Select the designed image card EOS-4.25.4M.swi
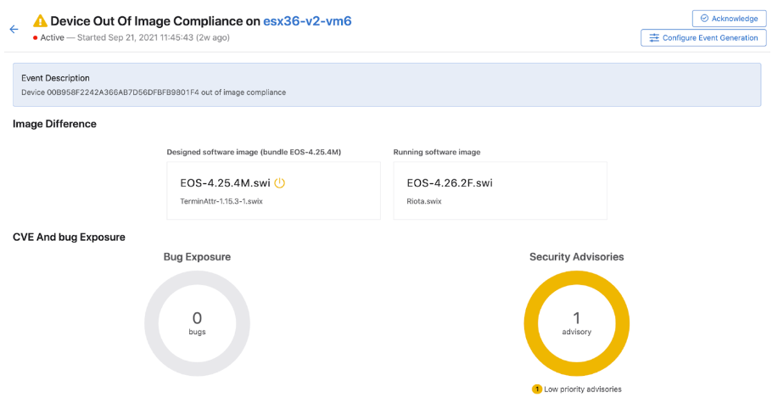This screenshot has width=778, height=414. point(273,191)
